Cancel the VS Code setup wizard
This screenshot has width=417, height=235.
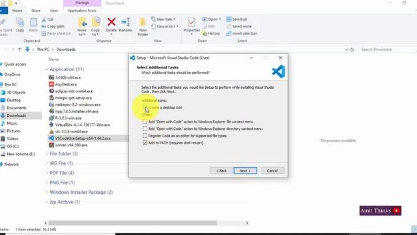[272, 171]
